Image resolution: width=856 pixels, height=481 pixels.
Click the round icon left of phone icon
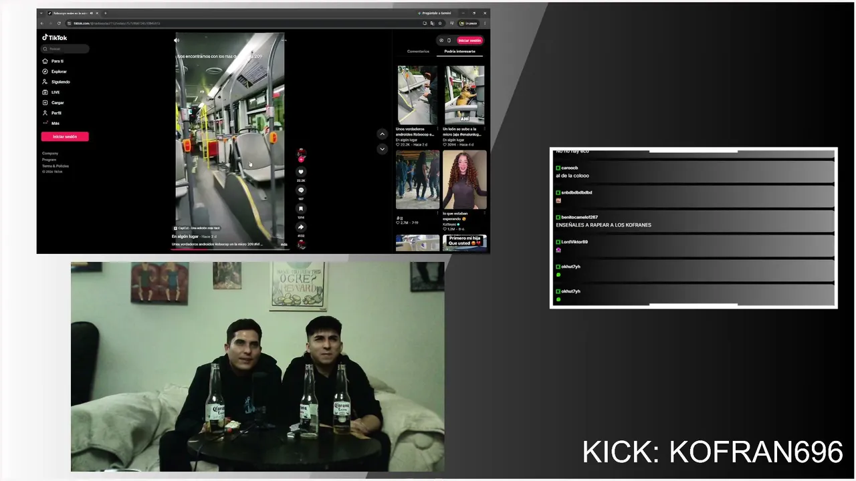pyautogui.click(x=441, y=40)
